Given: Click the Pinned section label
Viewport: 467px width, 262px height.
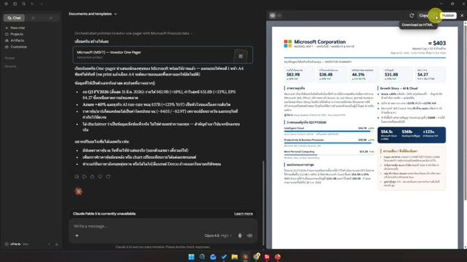Looking at the screenshot, I should click(x=10, y=58).
